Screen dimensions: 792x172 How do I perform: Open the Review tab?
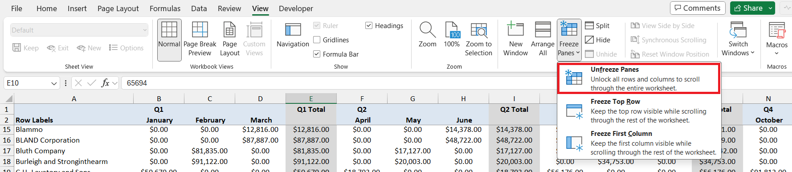click(229, 8)
